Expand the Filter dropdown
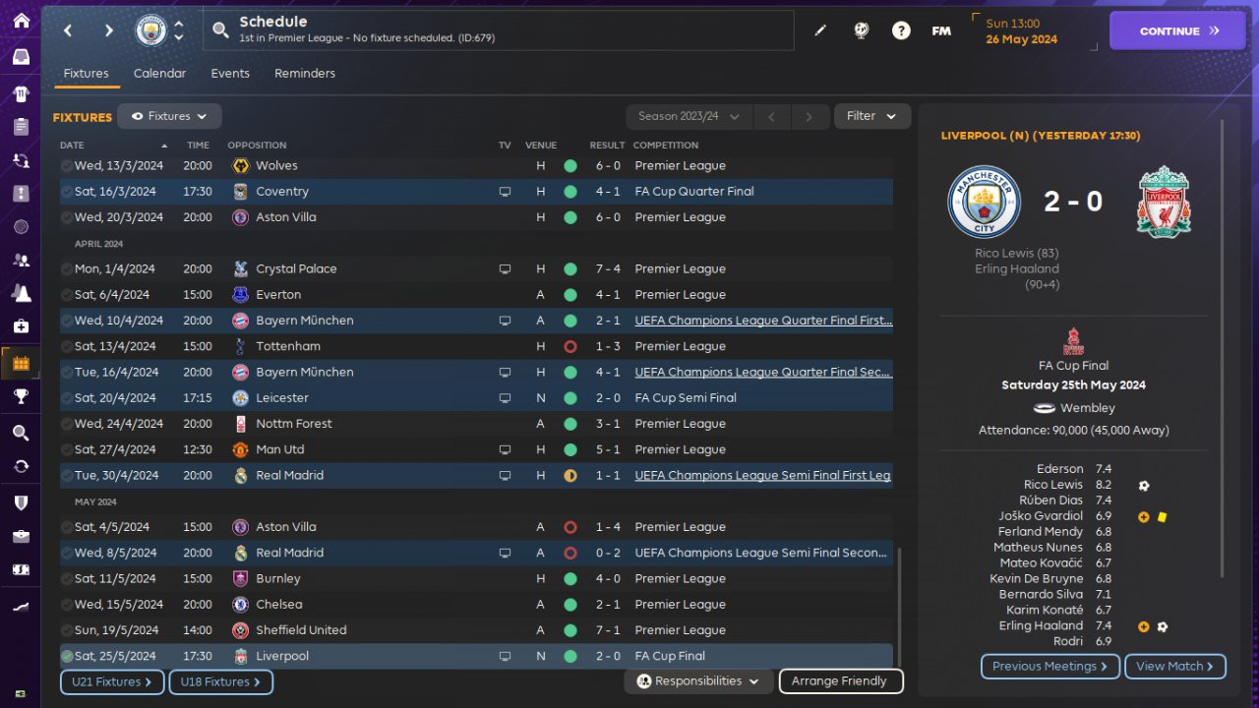 [x=872, y=116]
